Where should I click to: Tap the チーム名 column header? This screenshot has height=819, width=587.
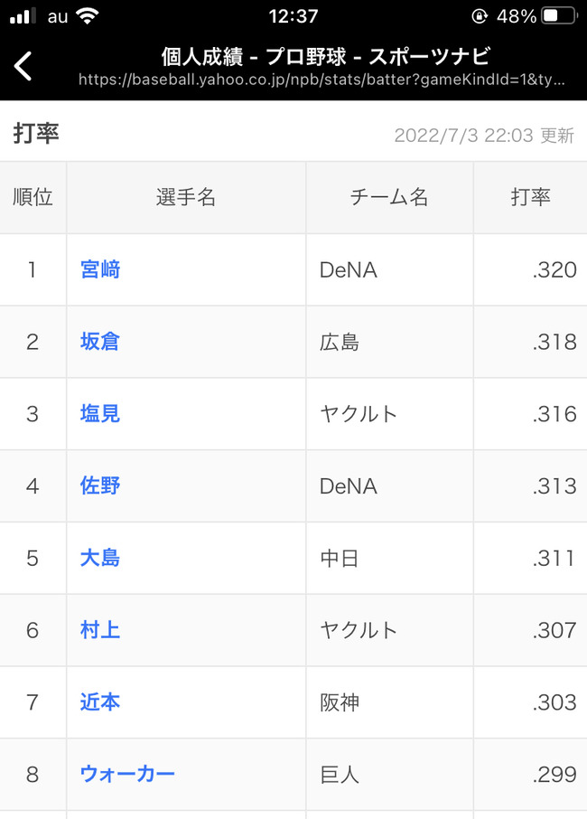(x=389, y=197)
